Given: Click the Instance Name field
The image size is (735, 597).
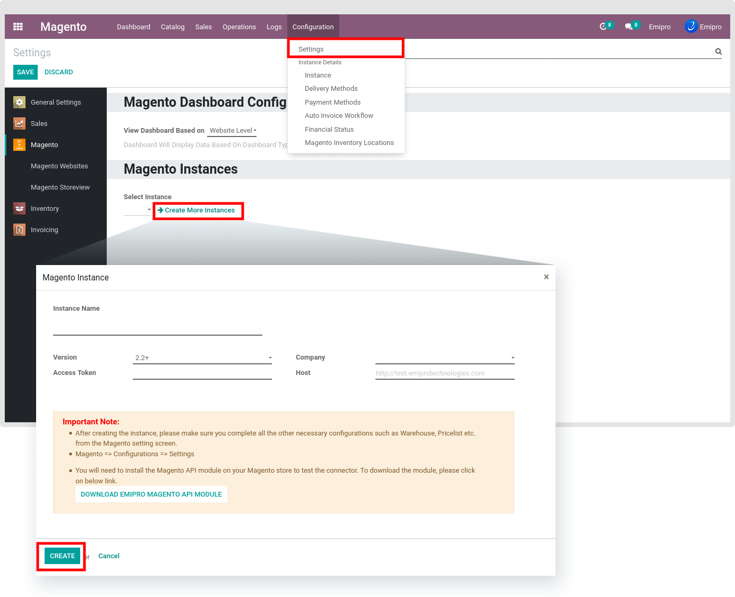Looking at the screenshot, I should 158,327.
